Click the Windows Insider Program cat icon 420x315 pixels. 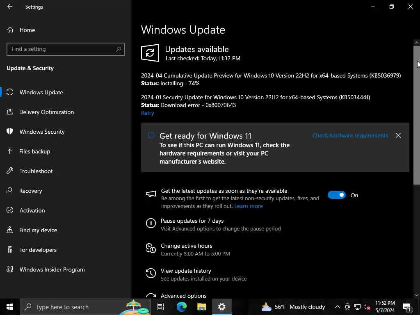point(10,269)
